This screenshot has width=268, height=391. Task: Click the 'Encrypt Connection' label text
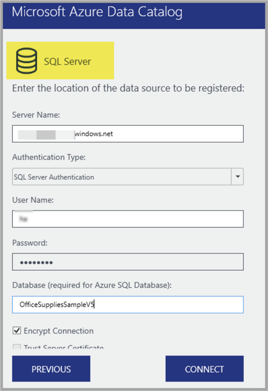point(59,331)
